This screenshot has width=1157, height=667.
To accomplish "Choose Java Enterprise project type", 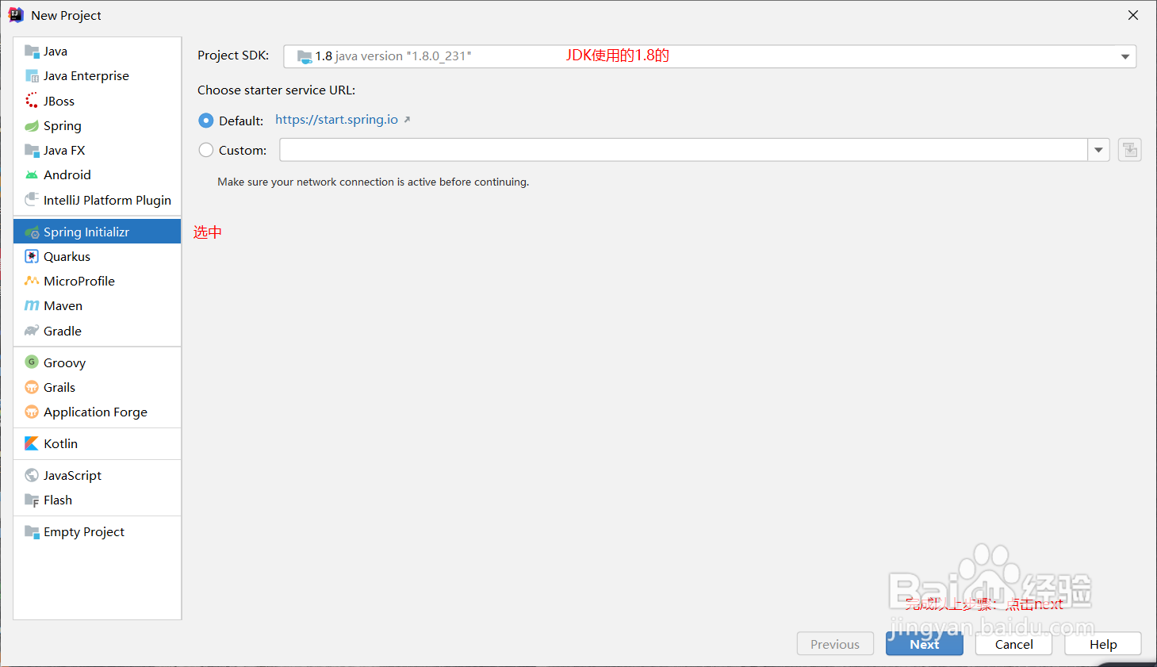I will tap(98, 76).
